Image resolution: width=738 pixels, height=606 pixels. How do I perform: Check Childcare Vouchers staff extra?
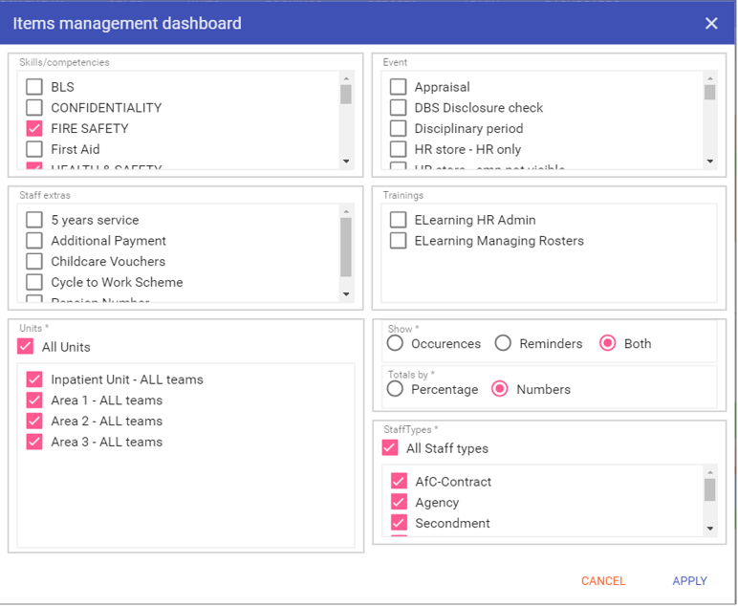pyautogui.click(x=34, y=262)
